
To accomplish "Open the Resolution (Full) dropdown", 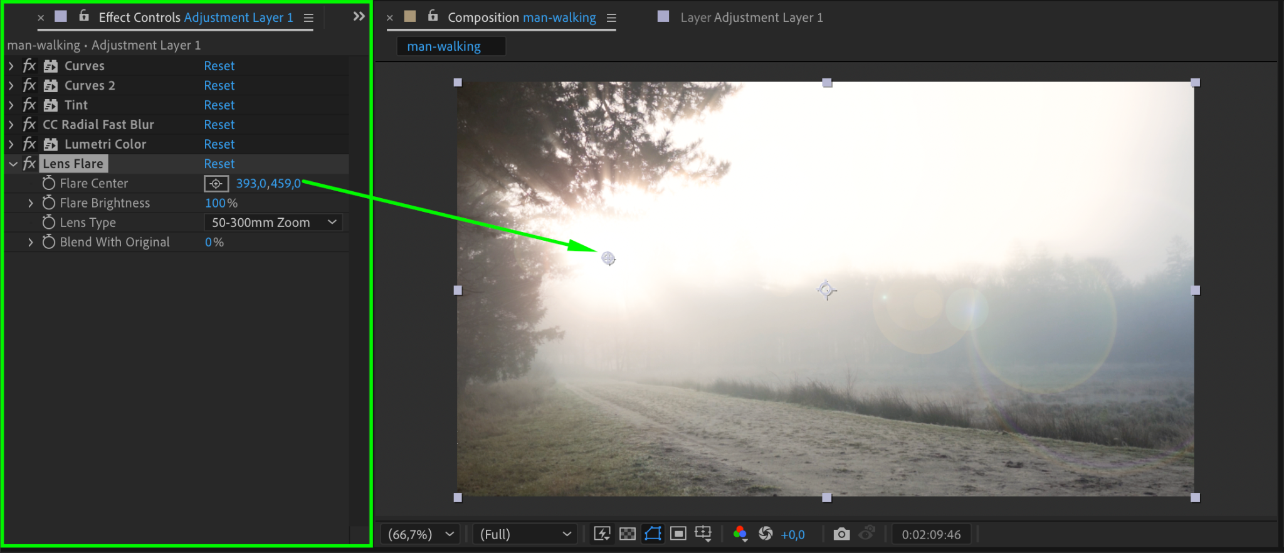I will 525,534.
